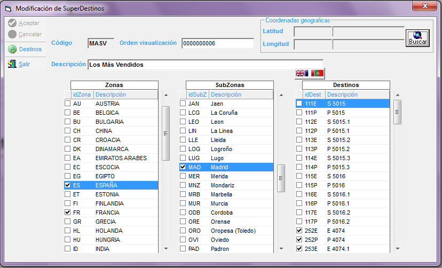The width and height of the screenshot is (442, 268).
Task: Select the CHINA zone row
Action: point(111,131)
